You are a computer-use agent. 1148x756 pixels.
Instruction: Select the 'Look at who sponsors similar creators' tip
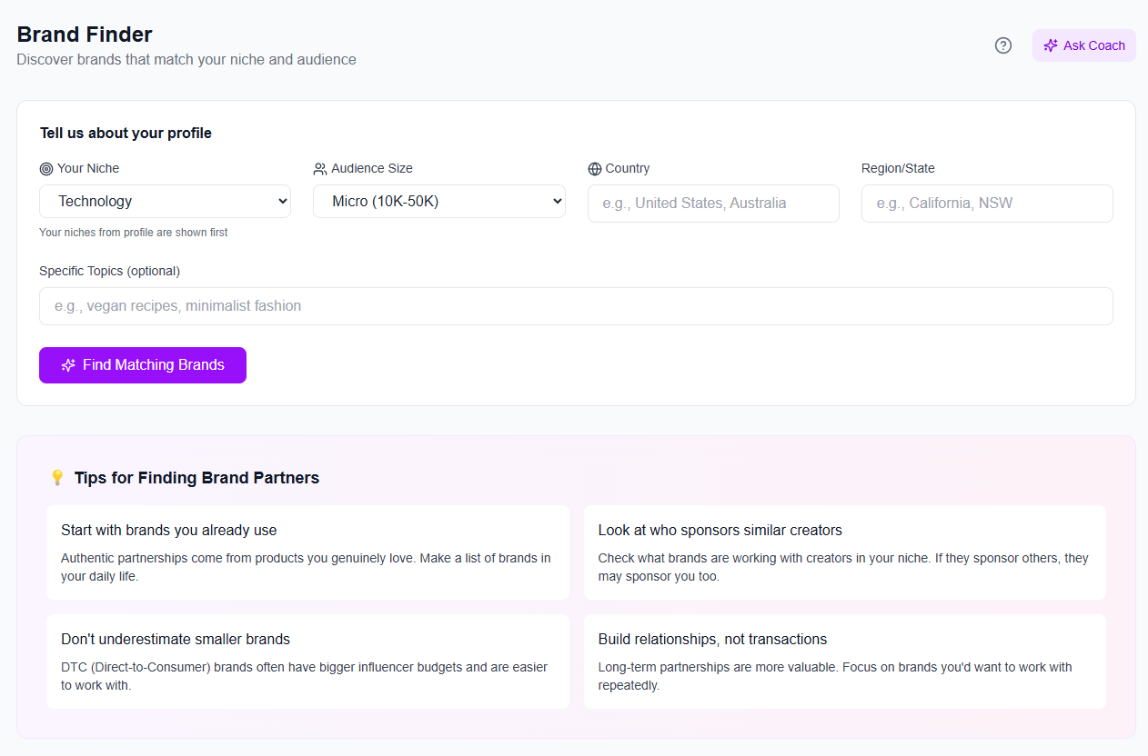coord(844,552)
